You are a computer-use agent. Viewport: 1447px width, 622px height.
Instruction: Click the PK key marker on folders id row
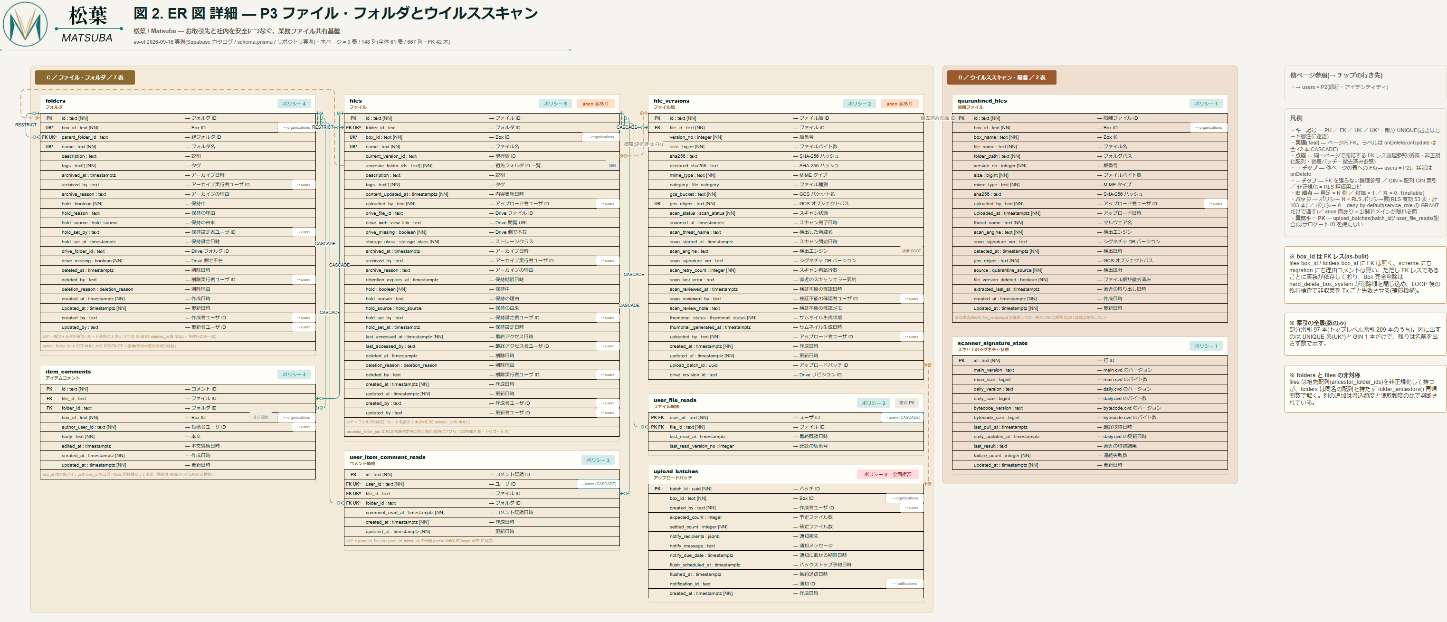[x=49, y=118]
